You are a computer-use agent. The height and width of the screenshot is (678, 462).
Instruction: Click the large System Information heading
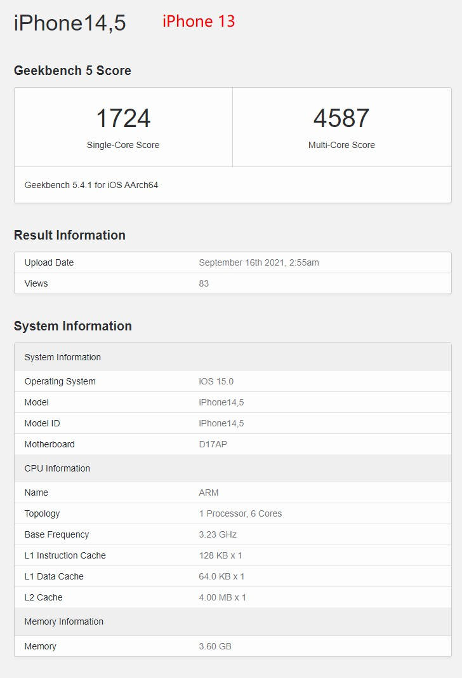[72, 325]
